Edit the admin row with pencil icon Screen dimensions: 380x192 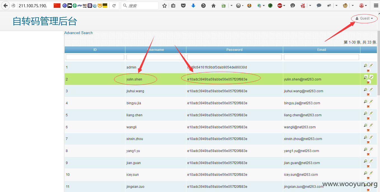(371, 65)
